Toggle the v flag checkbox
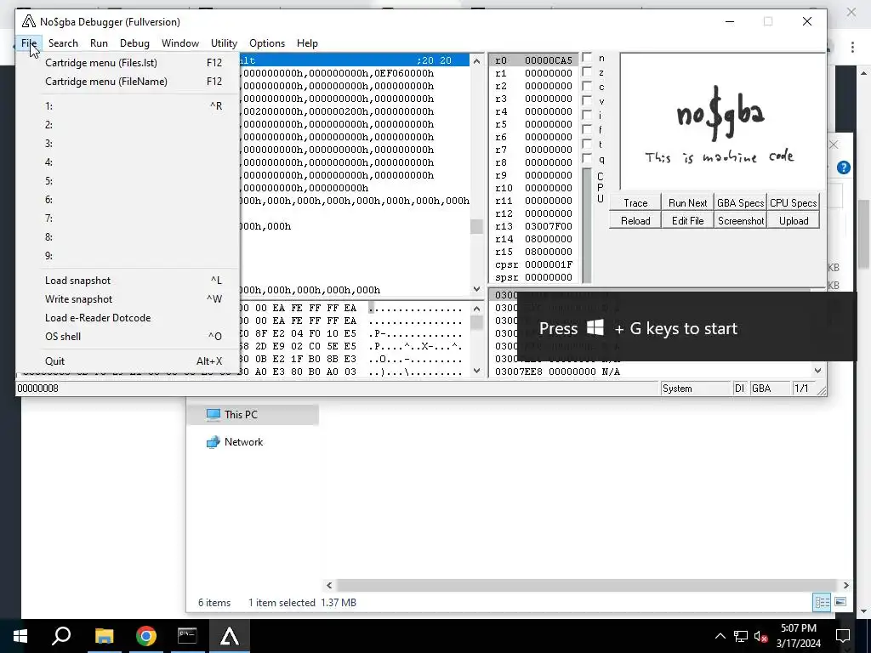Screen dimensions: 871x653 tap(587, 101)
